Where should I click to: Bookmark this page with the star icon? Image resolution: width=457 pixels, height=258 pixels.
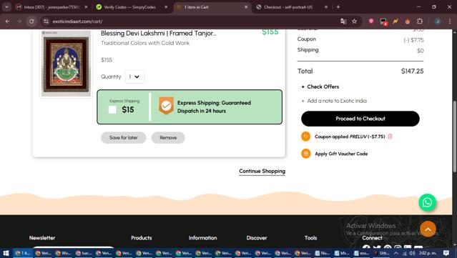click(x=354, y=21)
